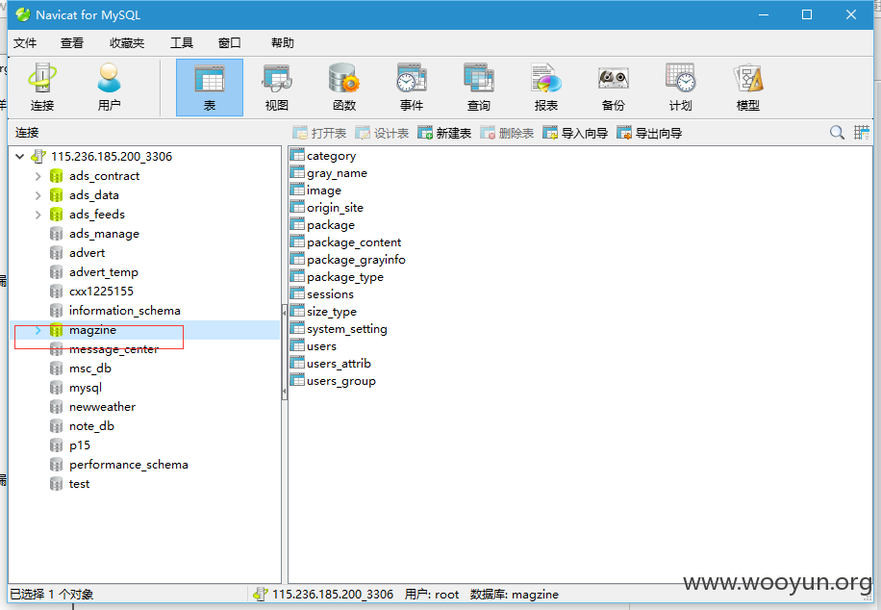Click the panel splitter collapse handle
Image resolution: width=881 pixels, height=610 pixels.
point(285,351)
